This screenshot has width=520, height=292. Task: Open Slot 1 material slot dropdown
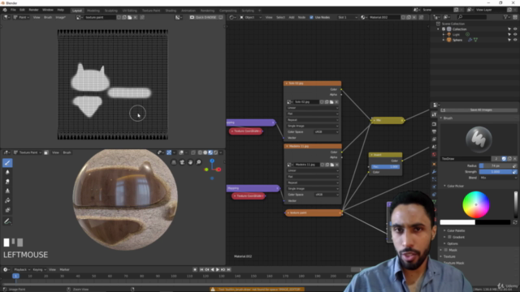[348, 17]
